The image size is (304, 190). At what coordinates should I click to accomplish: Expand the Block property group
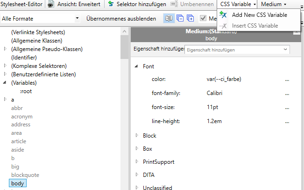click(x=137, y=136)
